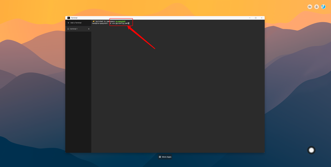Screen dimensions: 331x167
Task: Click the vim pg-config.yaml command text
Action: (x=119, y=23)
